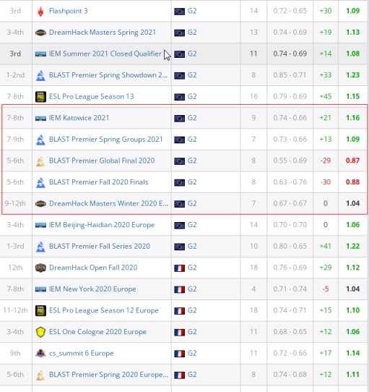Click the DreamHack Masters Spring 2021 logo
Viewport: 369px width, 392px height.
click(40, 33)
